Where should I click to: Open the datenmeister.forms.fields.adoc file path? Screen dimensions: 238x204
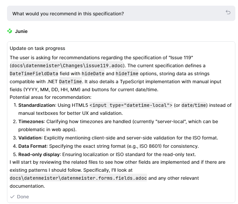click(x=78, y=178)
